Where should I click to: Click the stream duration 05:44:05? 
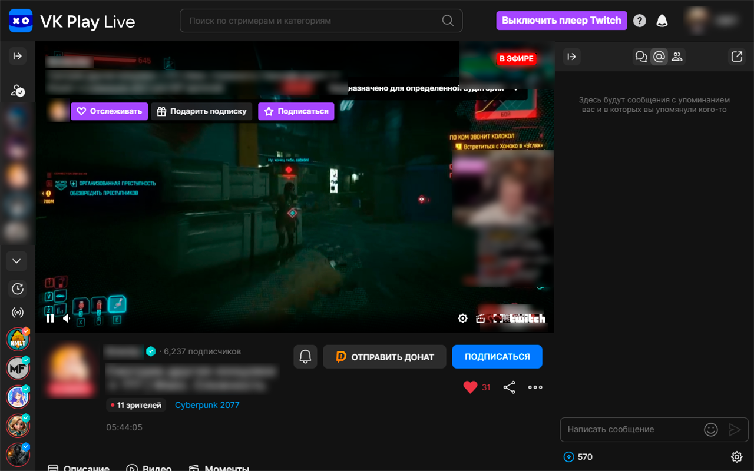point(124,427)
